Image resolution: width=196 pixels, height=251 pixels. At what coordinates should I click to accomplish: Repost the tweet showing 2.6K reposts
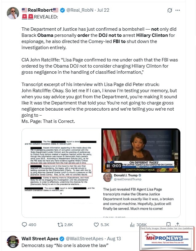pyautogui.click(x=65, y=225)
